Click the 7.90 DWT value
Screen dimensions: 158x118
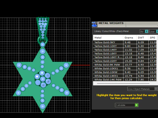point(141,80)
